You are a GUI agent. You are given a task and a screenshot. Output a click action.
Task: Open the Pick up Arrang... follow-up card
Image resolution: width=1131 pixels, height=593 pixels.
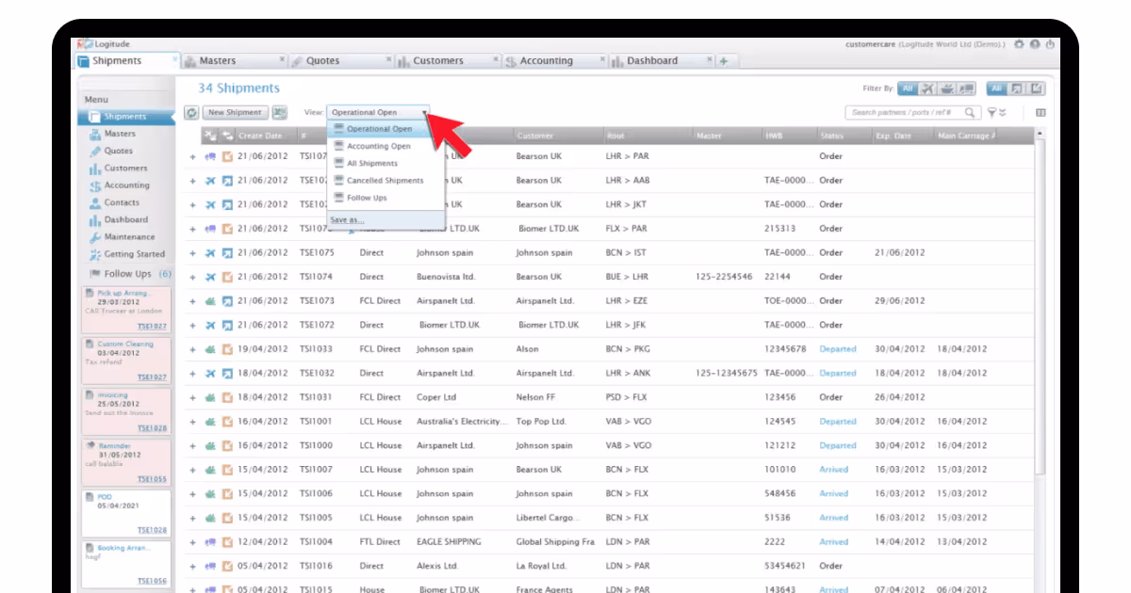126,309
